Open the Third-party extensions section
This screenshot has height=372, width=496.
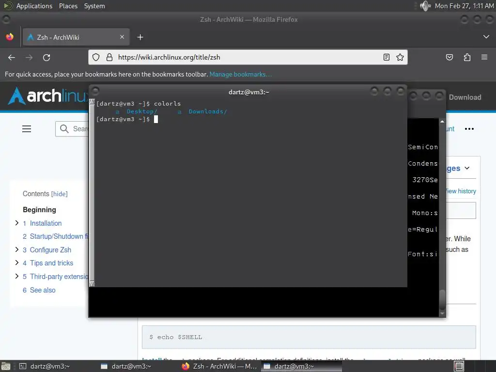[59, 277]
